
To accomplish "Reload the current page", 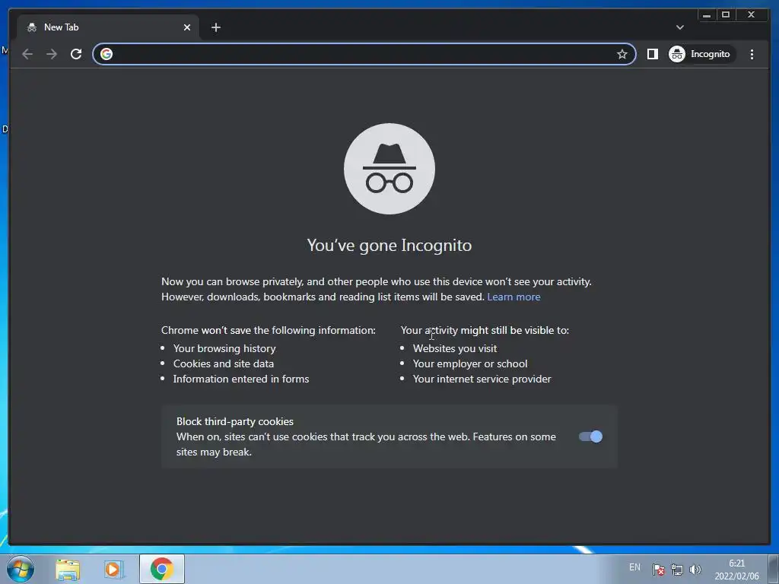I will pyautogui.click(x=76, y=54).
